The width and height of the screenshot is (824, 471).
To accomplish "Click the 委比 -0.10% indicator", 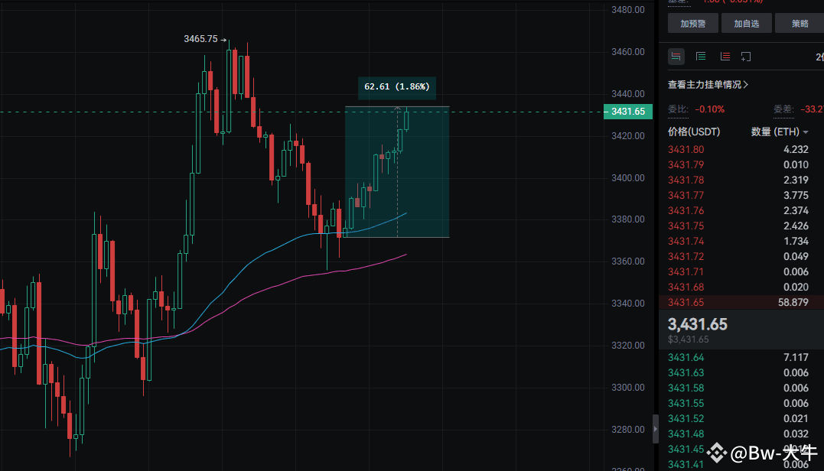I will coord(695,109).
